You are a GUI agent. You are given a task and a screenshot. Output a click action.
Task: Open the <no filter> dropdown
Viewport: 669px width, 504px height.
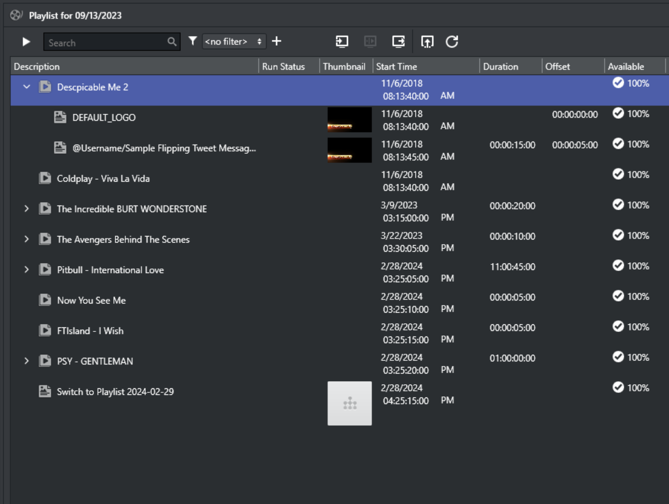(x=234, y=42)
